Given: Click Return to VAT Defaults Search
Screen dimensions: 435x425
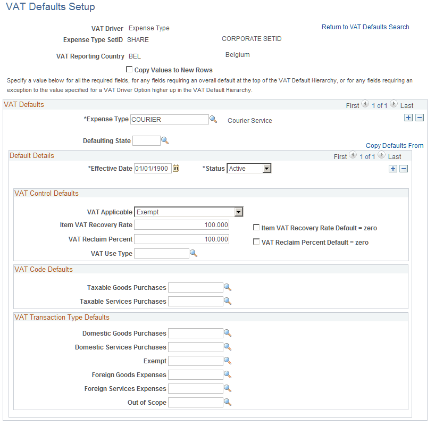Looking at the screenshot, I should tap(365, 27).
